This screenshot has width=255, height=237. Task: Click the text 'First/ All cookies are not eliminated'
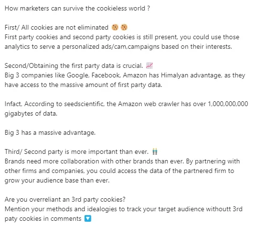point(56,27)
